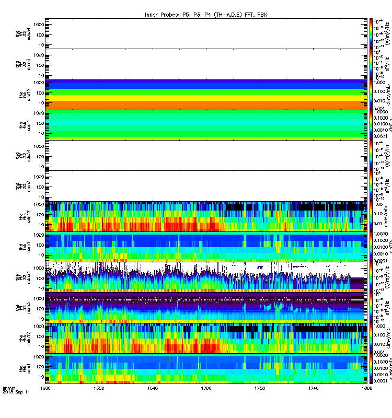Click the 'tha fff 32 scm3' panel label

tap(23, 64)
